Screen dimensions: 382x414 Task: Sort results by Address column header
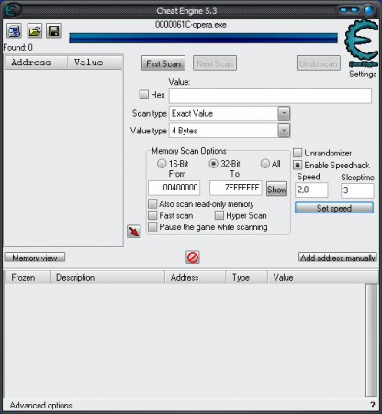click(36, 63)
